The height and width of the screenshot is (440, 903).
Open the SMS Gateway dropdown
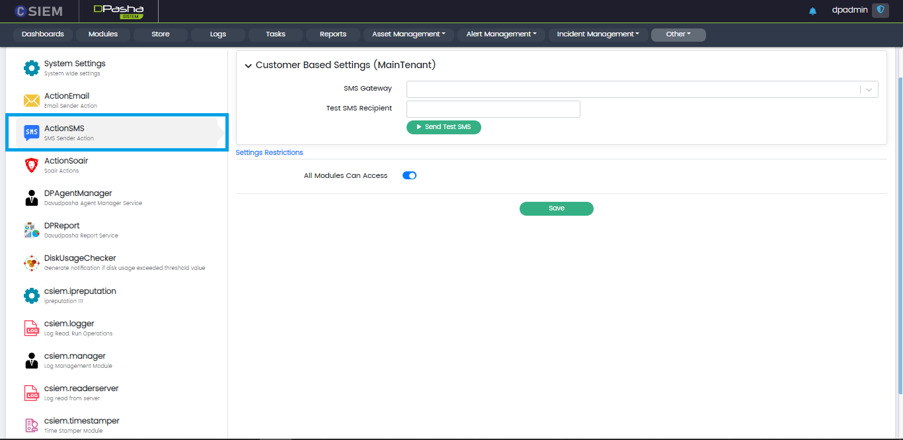[x=642, y=89]
